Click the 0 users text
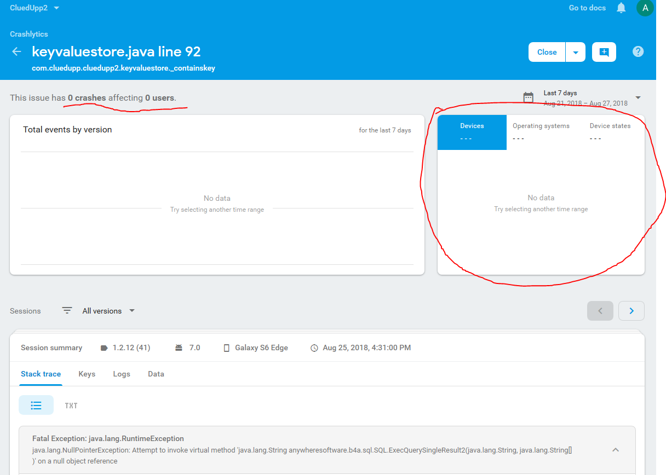This screenshot has width=666, height=475. tap(159, 98)
